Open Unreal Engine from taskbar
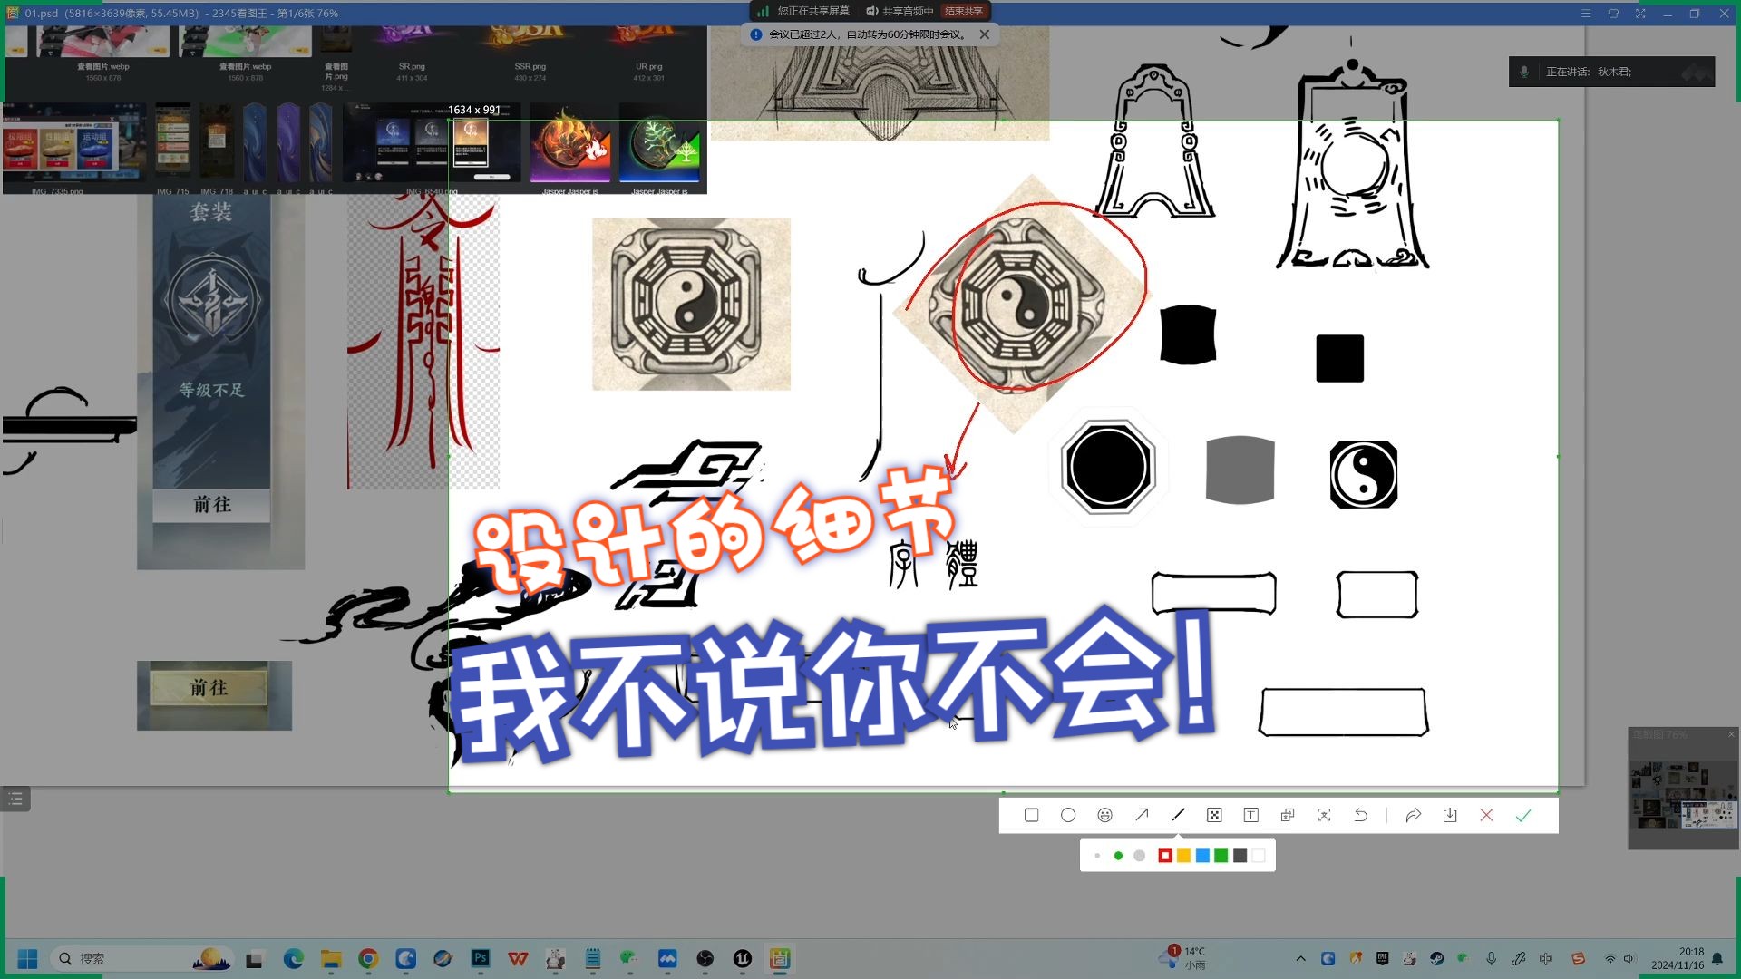 (742, 958)
